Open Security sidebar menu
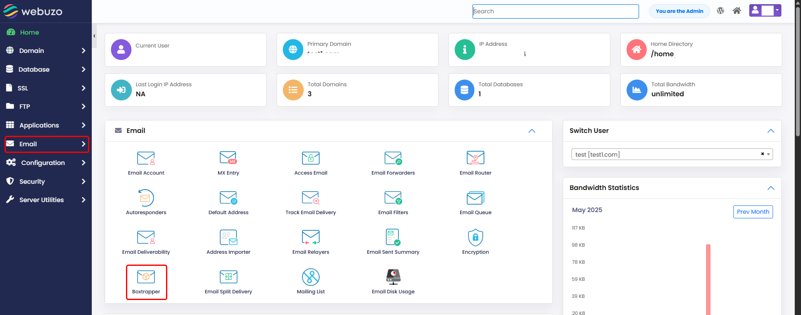Viewport: 801px width, 315px height. [46, 181]
